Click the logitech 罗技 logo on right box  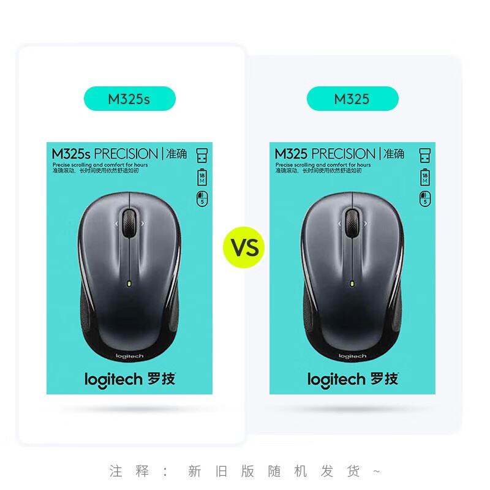pos(353,380)
